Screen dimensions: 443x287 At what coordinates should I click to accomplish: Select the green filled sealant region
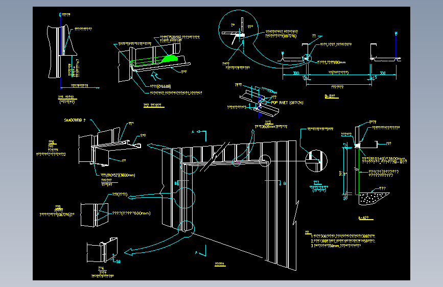(169, 59)
